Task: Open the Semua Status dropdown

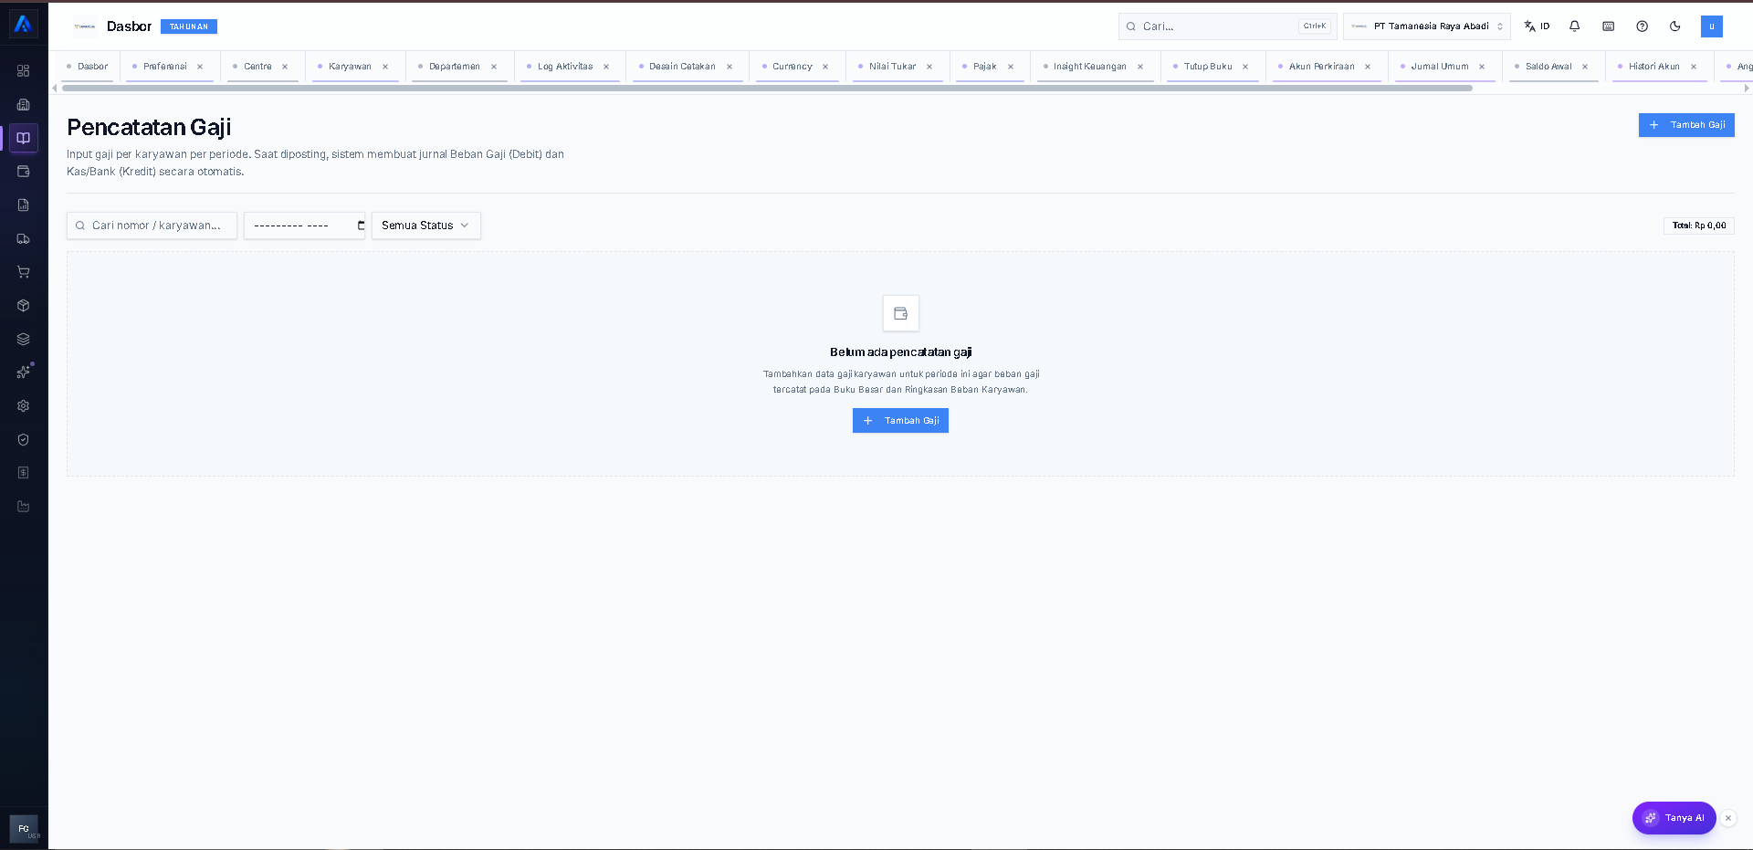Action: pyautogui.click(x=426, y=226)
